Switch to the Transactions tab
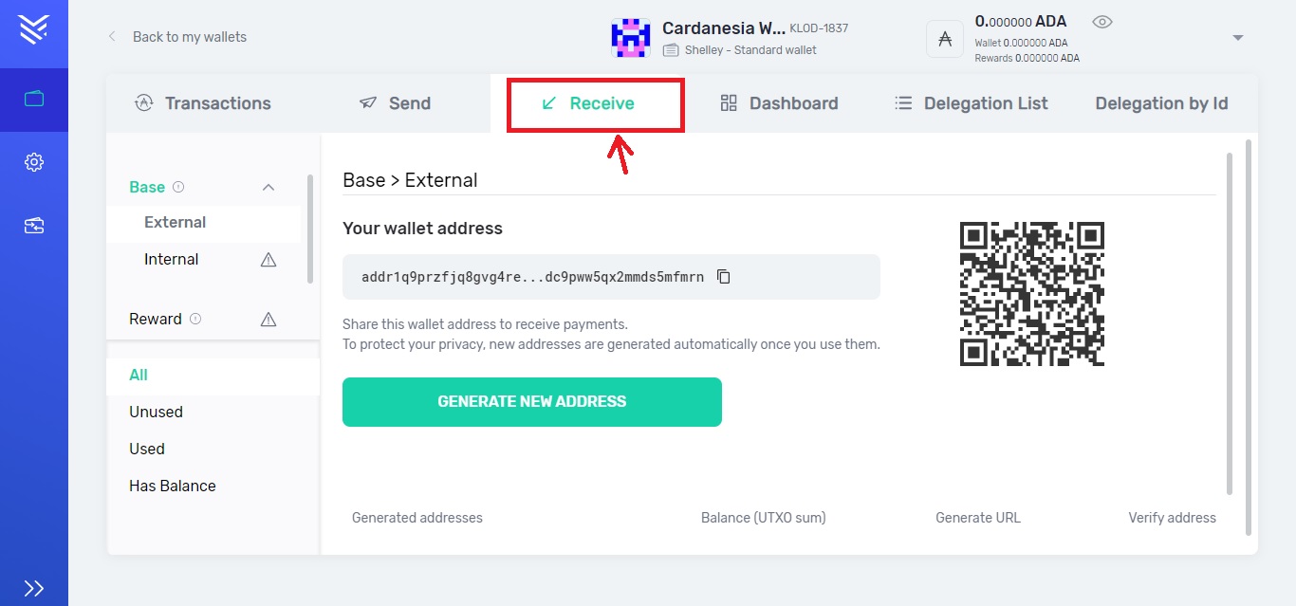Viewport: 1296px width, 606px height. (x=203, y=103)
